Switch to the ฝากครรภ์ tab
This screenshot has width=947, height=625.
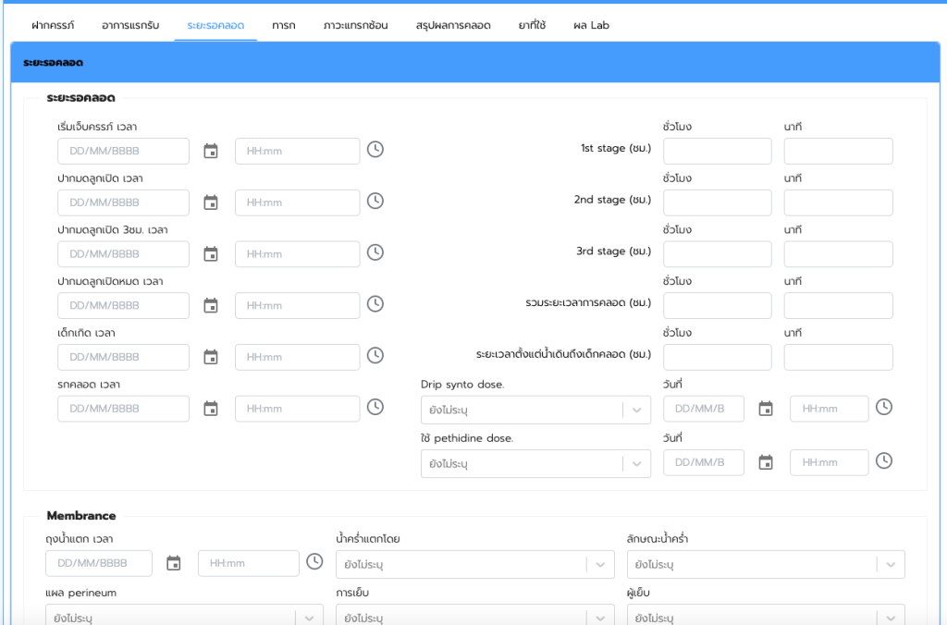pyautogui.click(x=53, y=25)
